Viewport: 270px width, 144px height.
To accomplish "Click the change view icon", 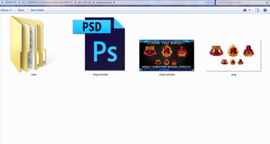I will (x=245, y=10).
